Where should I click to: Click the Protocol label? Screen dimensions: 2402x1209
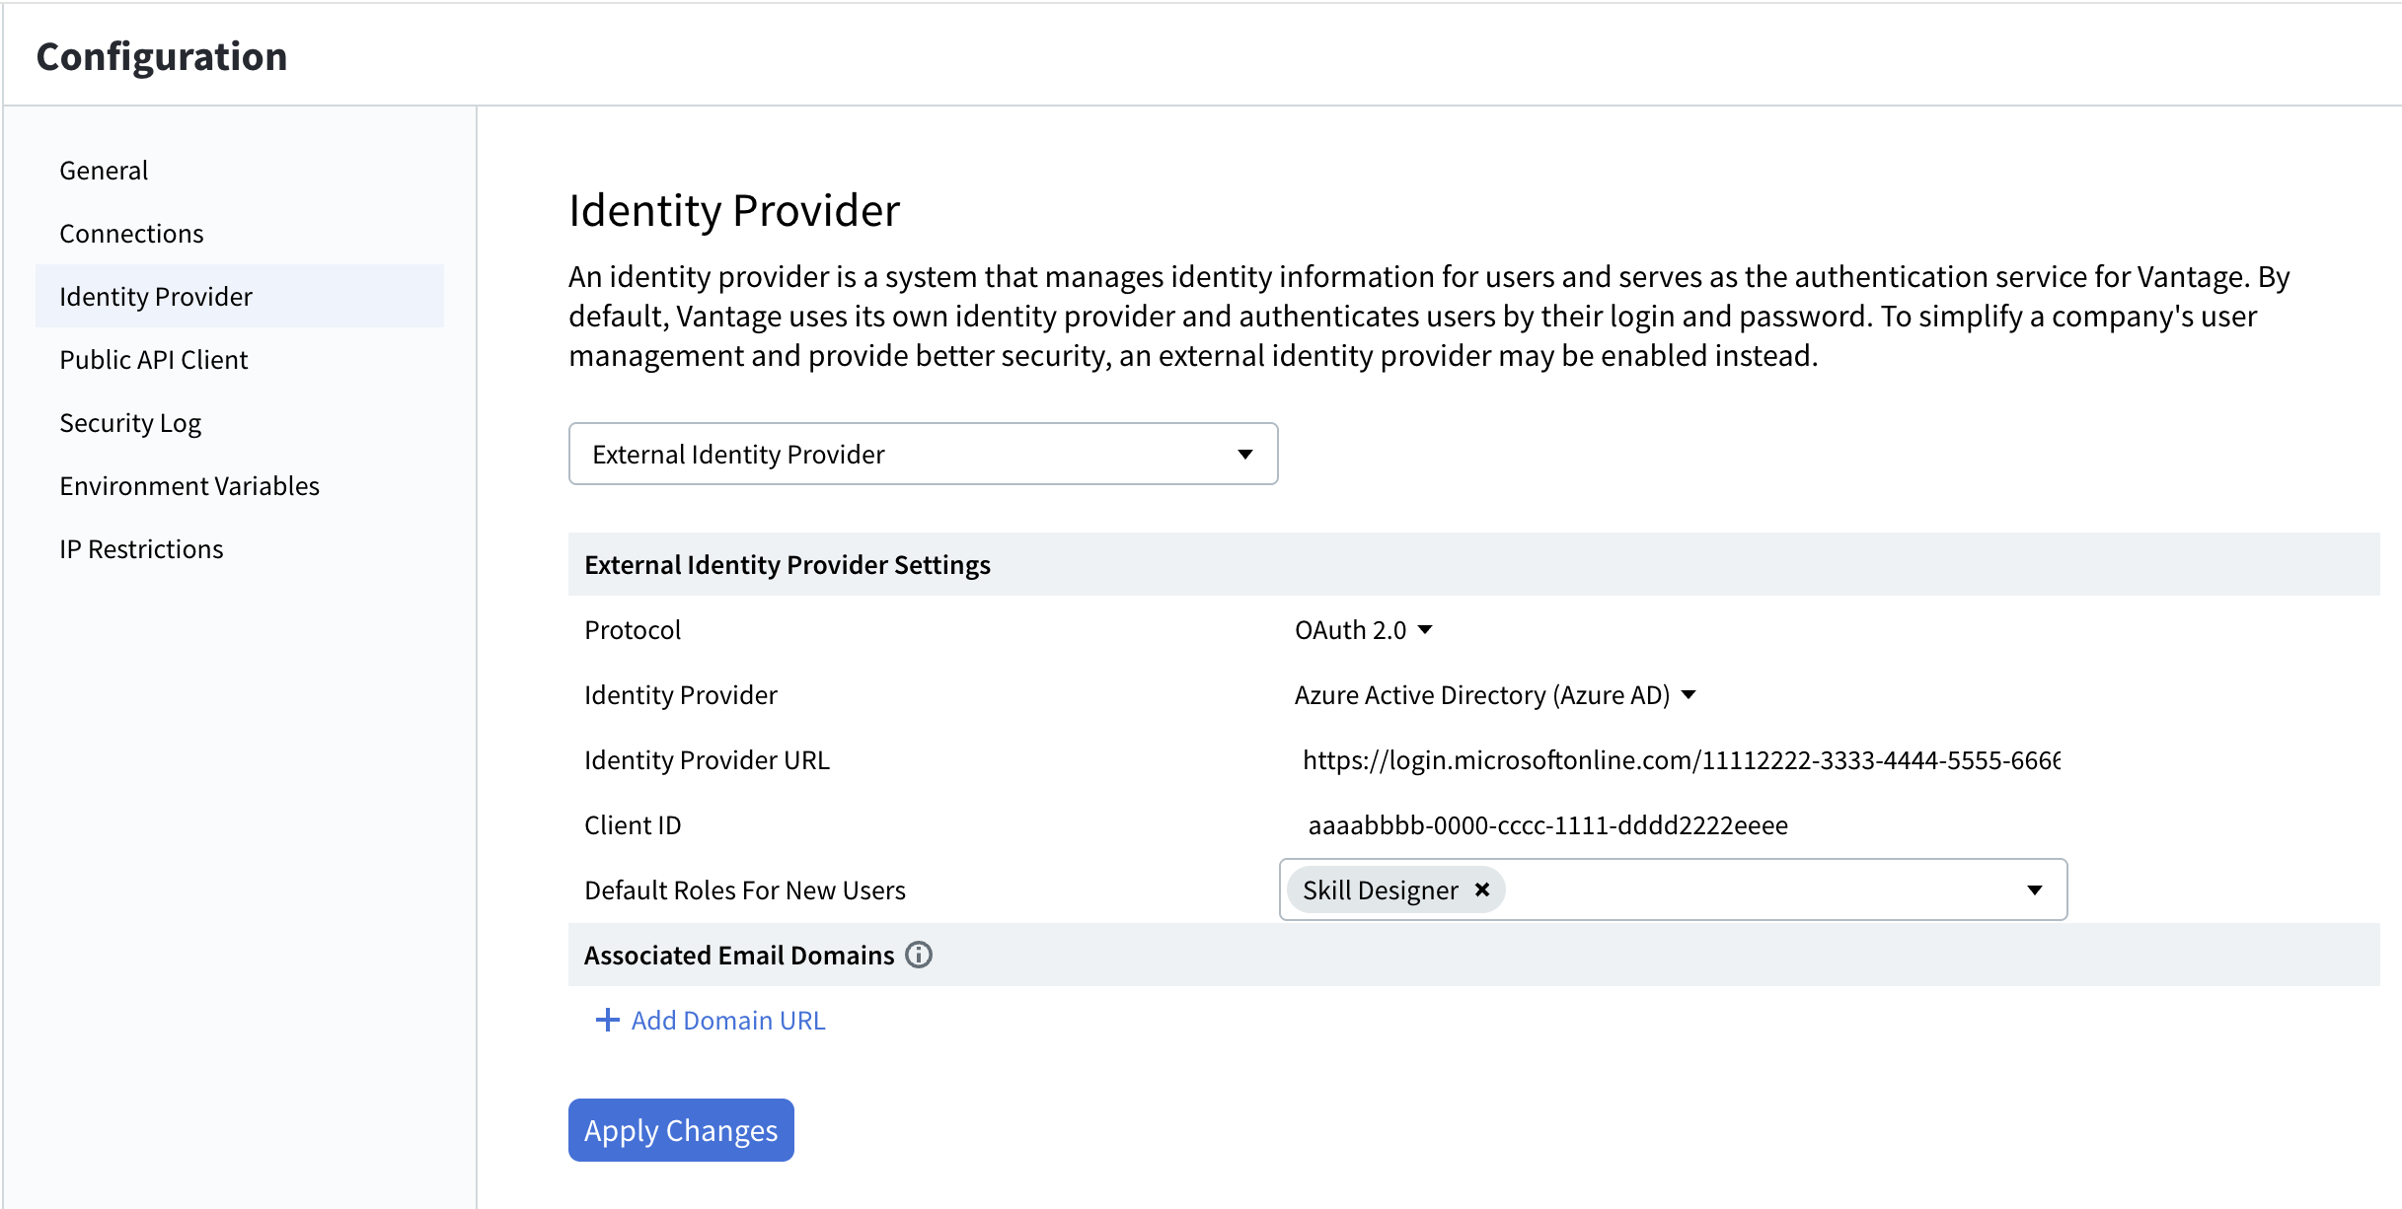633,630
